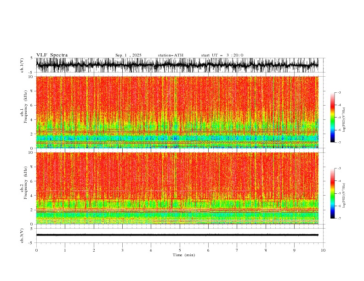The height and width of the screenshot is (281, 364).
Task: Click the 'Time (min)' axis label
Action: (x=184, y=255)
